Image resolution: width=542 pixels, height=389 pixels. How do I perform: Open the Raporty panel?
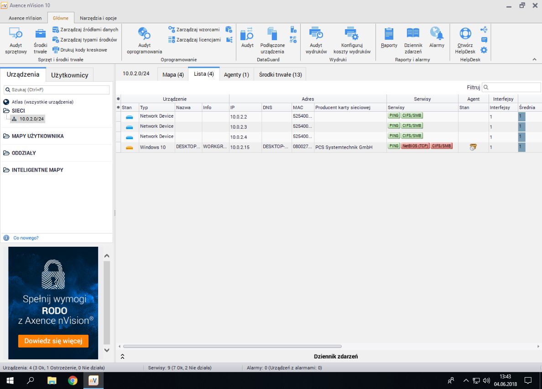(388, 40)
